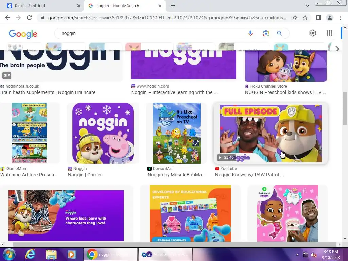Click 'It's Like Preschool on TV' image
The width and height of the screenshot is (348, 261).
click(177, 133)
